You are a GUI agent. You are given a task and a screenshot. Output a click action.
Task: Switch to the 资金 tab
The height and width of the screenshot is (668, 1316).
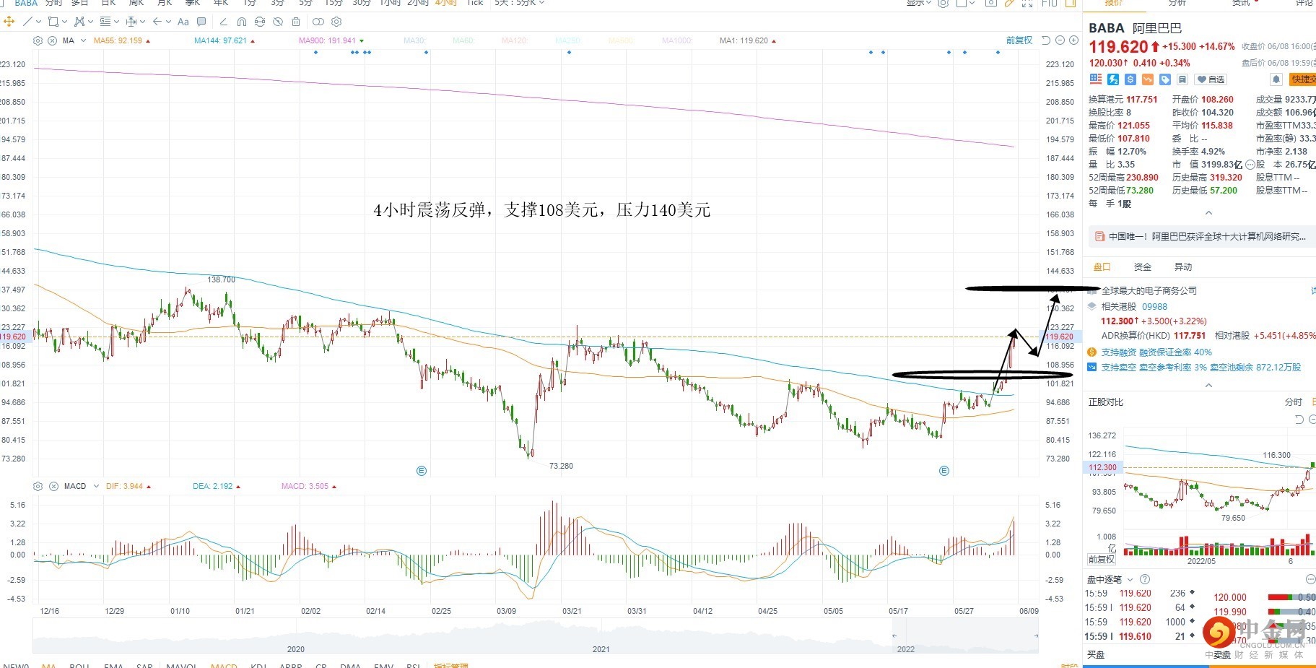(1143, 267)
